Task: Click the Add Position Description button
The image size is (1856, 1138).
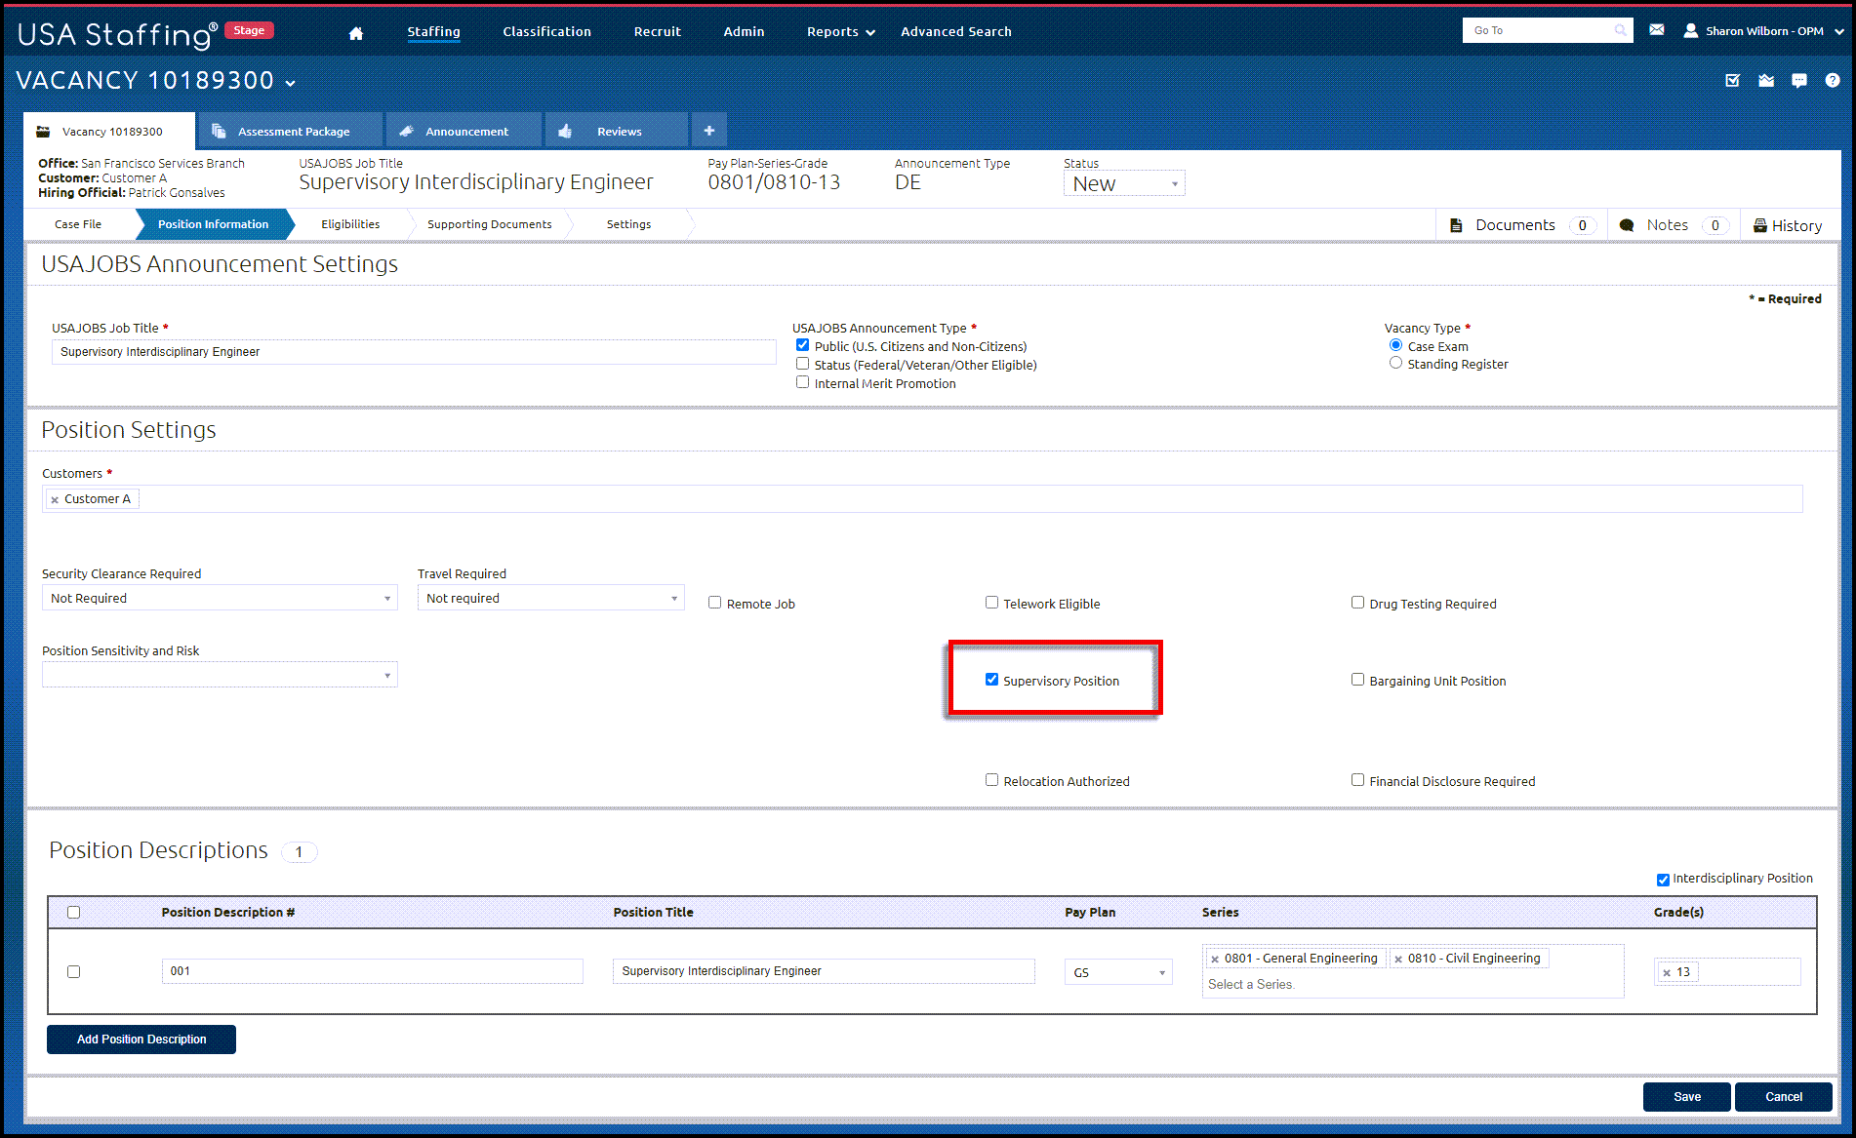Action: click(141, 1040)
